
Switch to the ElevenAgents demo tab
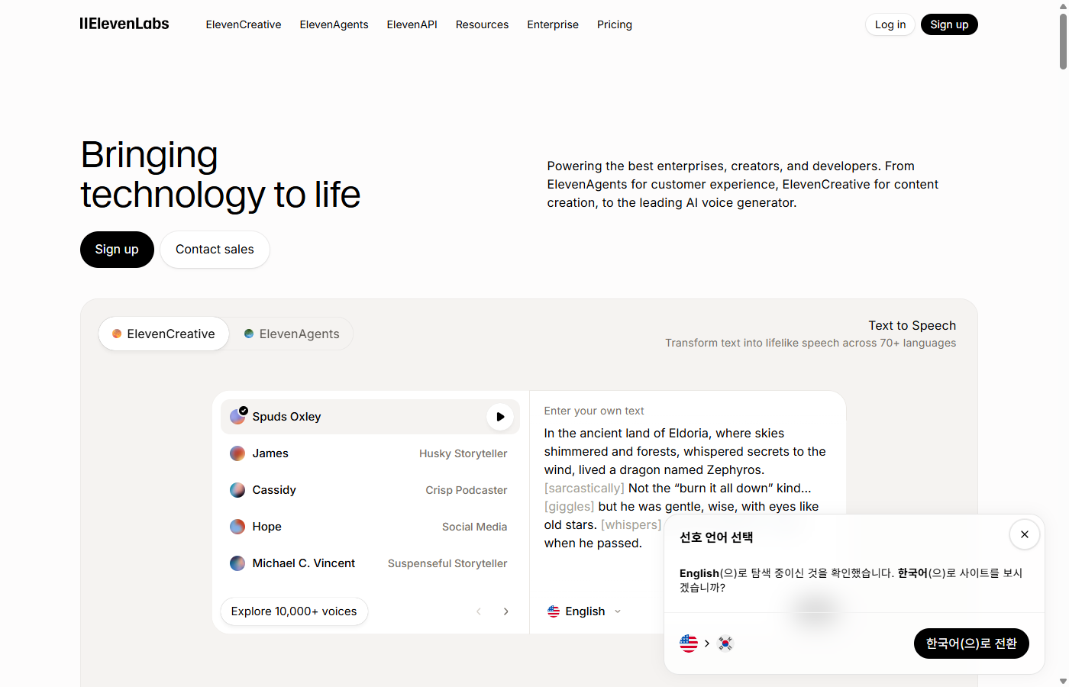pos(292,334)
